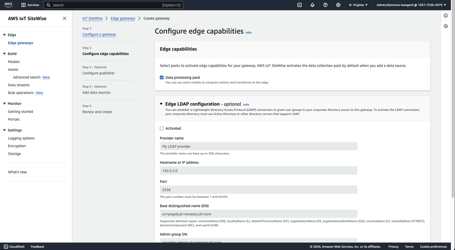Click the AWS logo in the top bar
This screenshot has width=455, height=250.
click(x=8, y=5)
